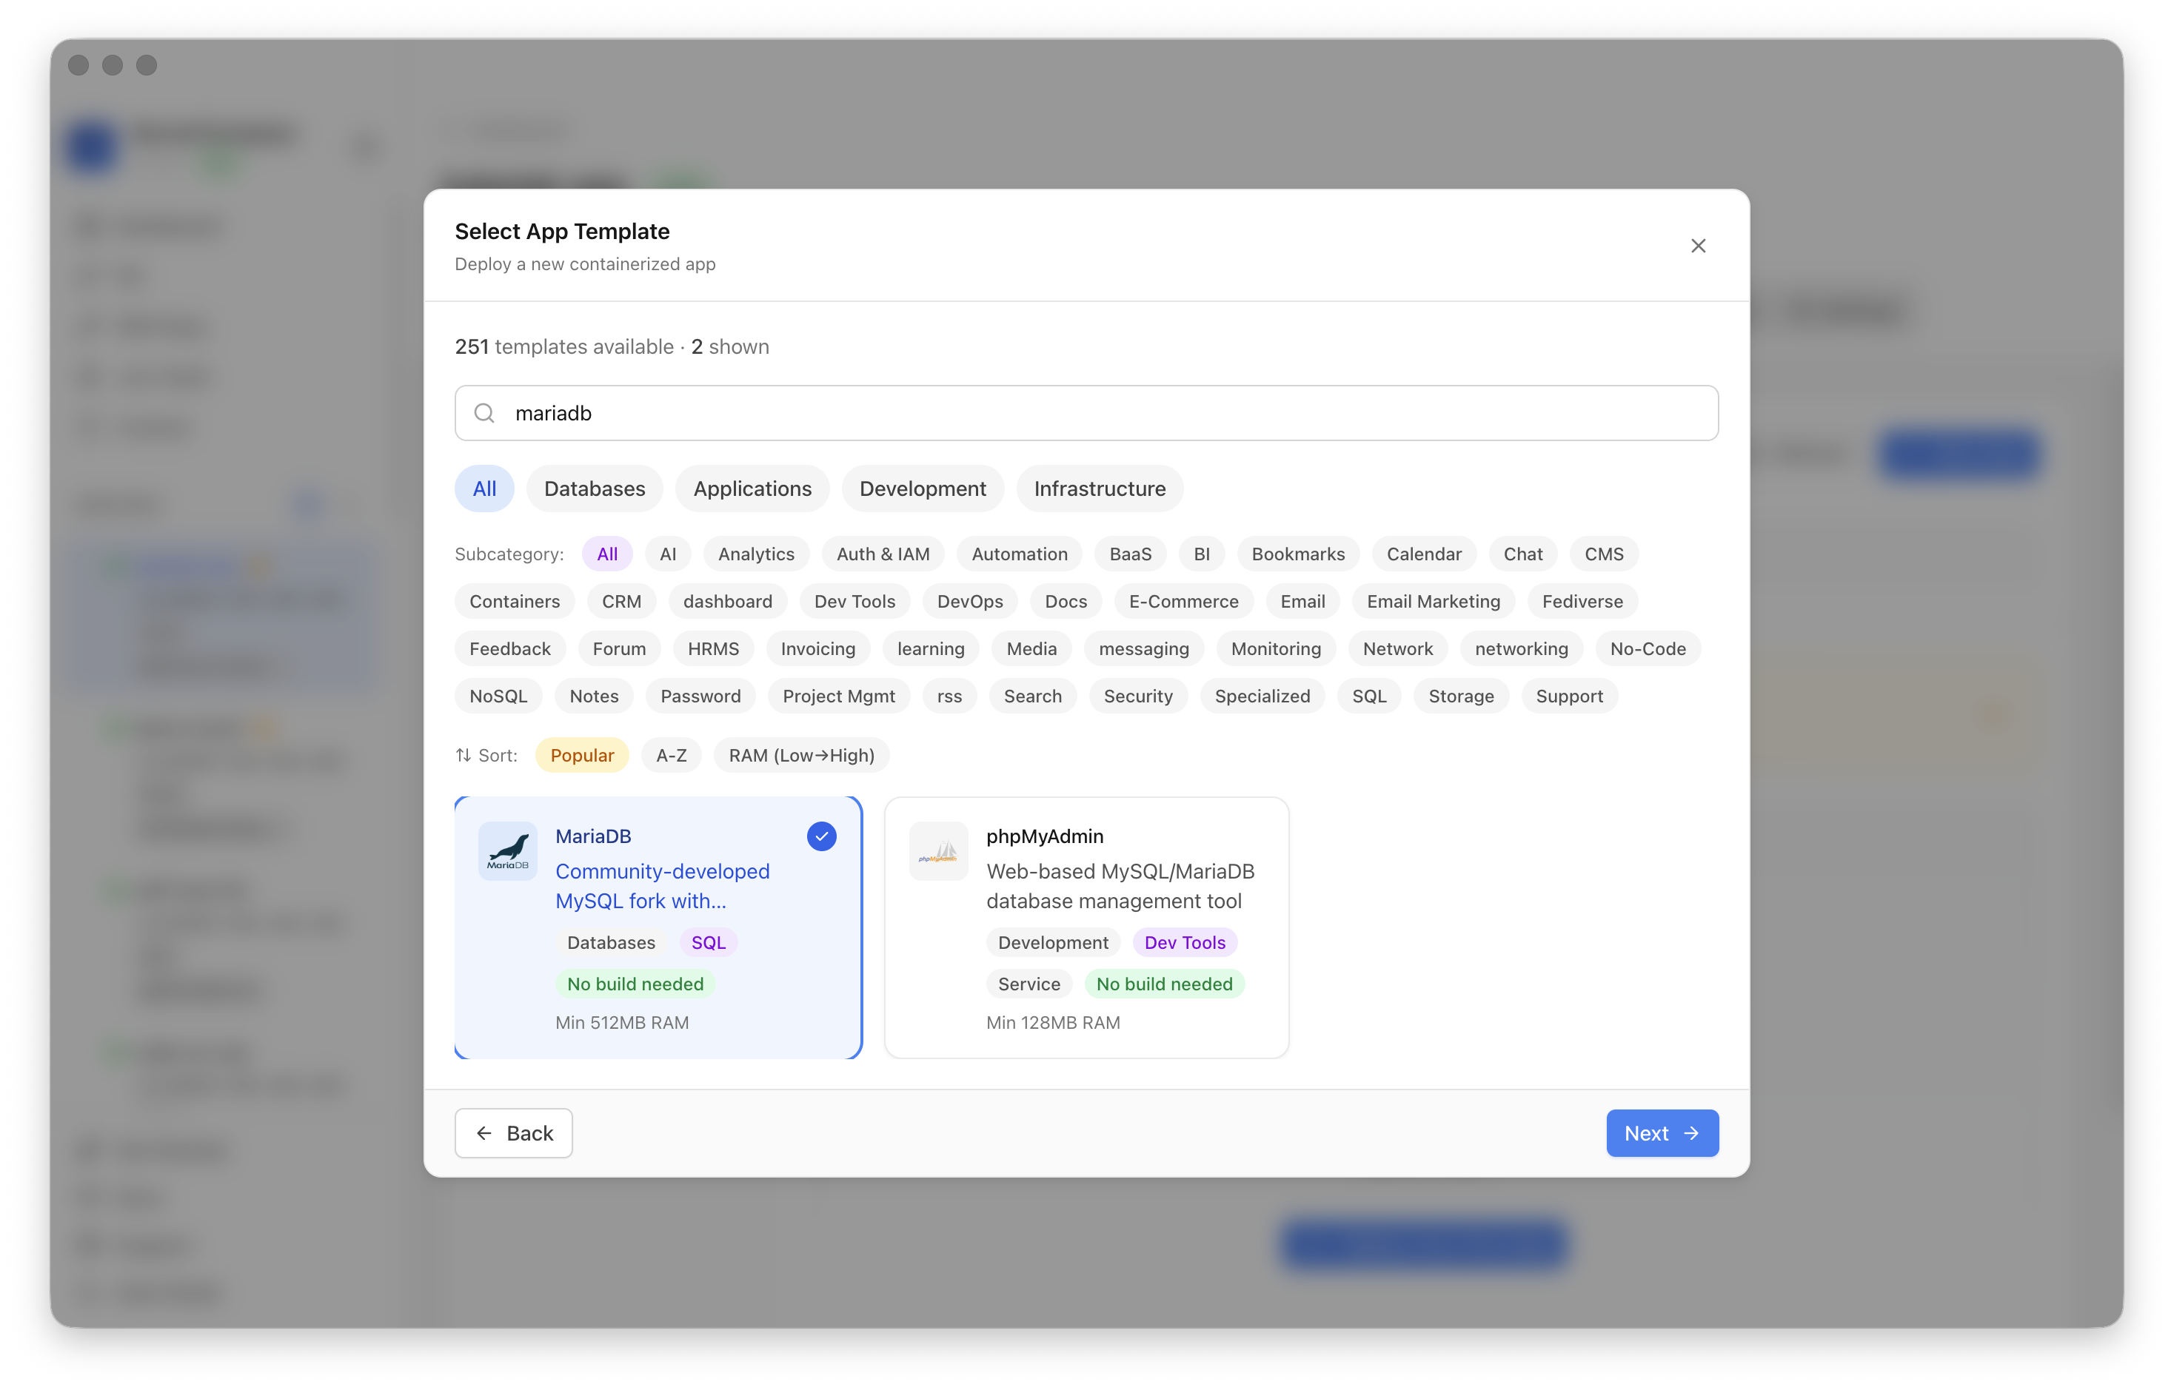Filter by the Monitoring subcategory
This screenshot has width=2174, height=1390.
pos(1276,648)
